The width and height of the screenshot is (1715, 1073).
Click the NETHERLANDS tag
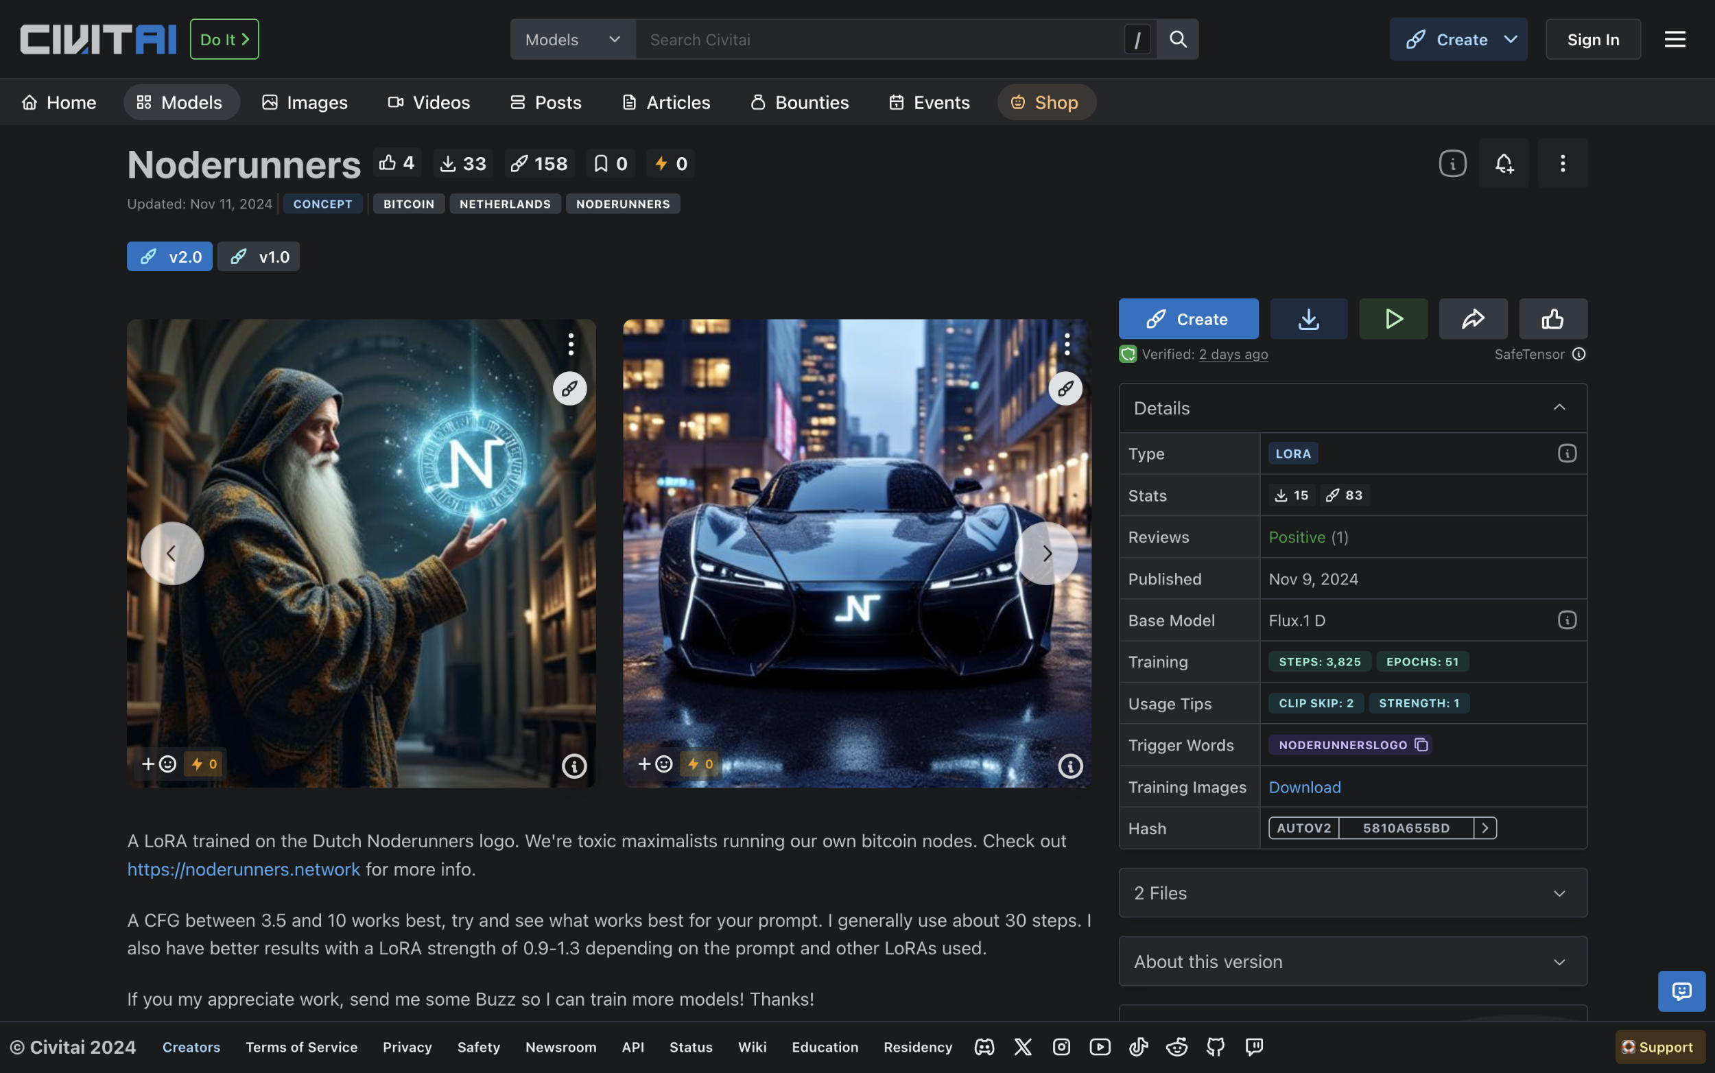[x=505, y=204]
